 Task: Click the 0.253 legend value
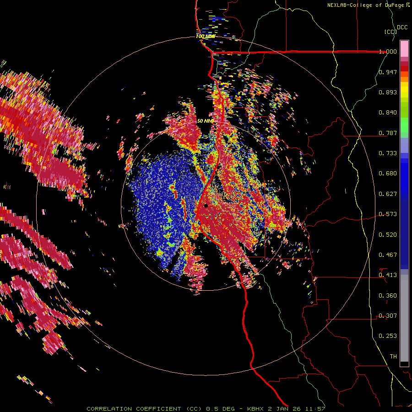point(388,336)
